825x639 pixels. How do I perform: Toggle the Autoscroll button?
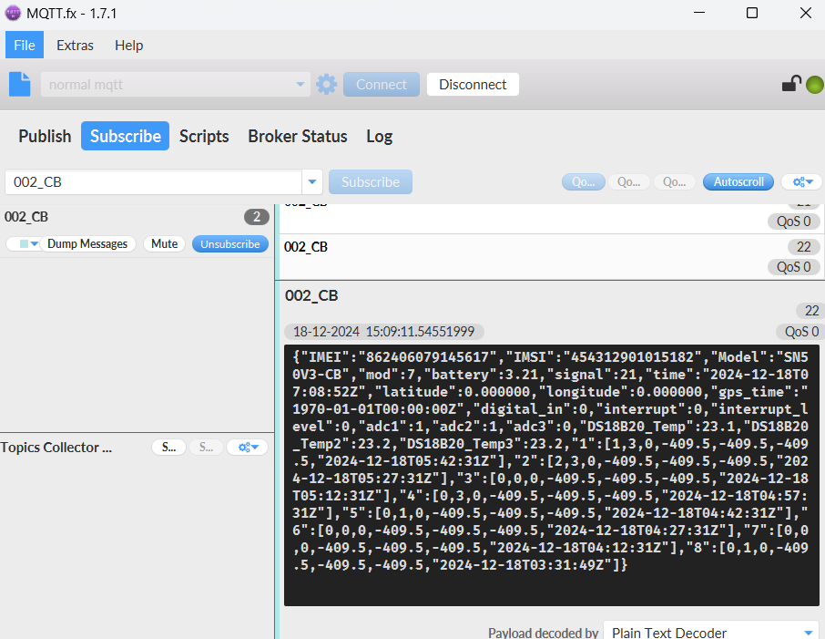[738, 181]
